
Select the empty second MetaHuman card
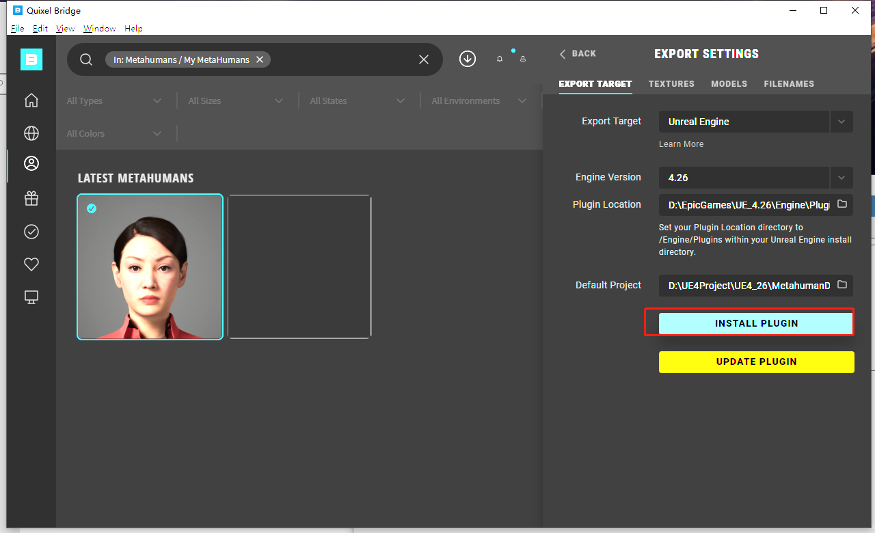[x=299, y=266]
